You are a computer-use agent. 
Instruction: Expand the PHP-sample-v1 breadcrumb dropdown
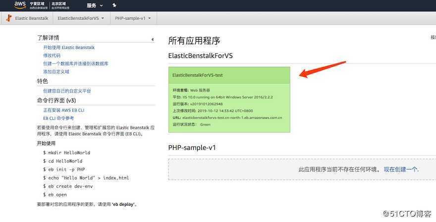coord(133,18)
